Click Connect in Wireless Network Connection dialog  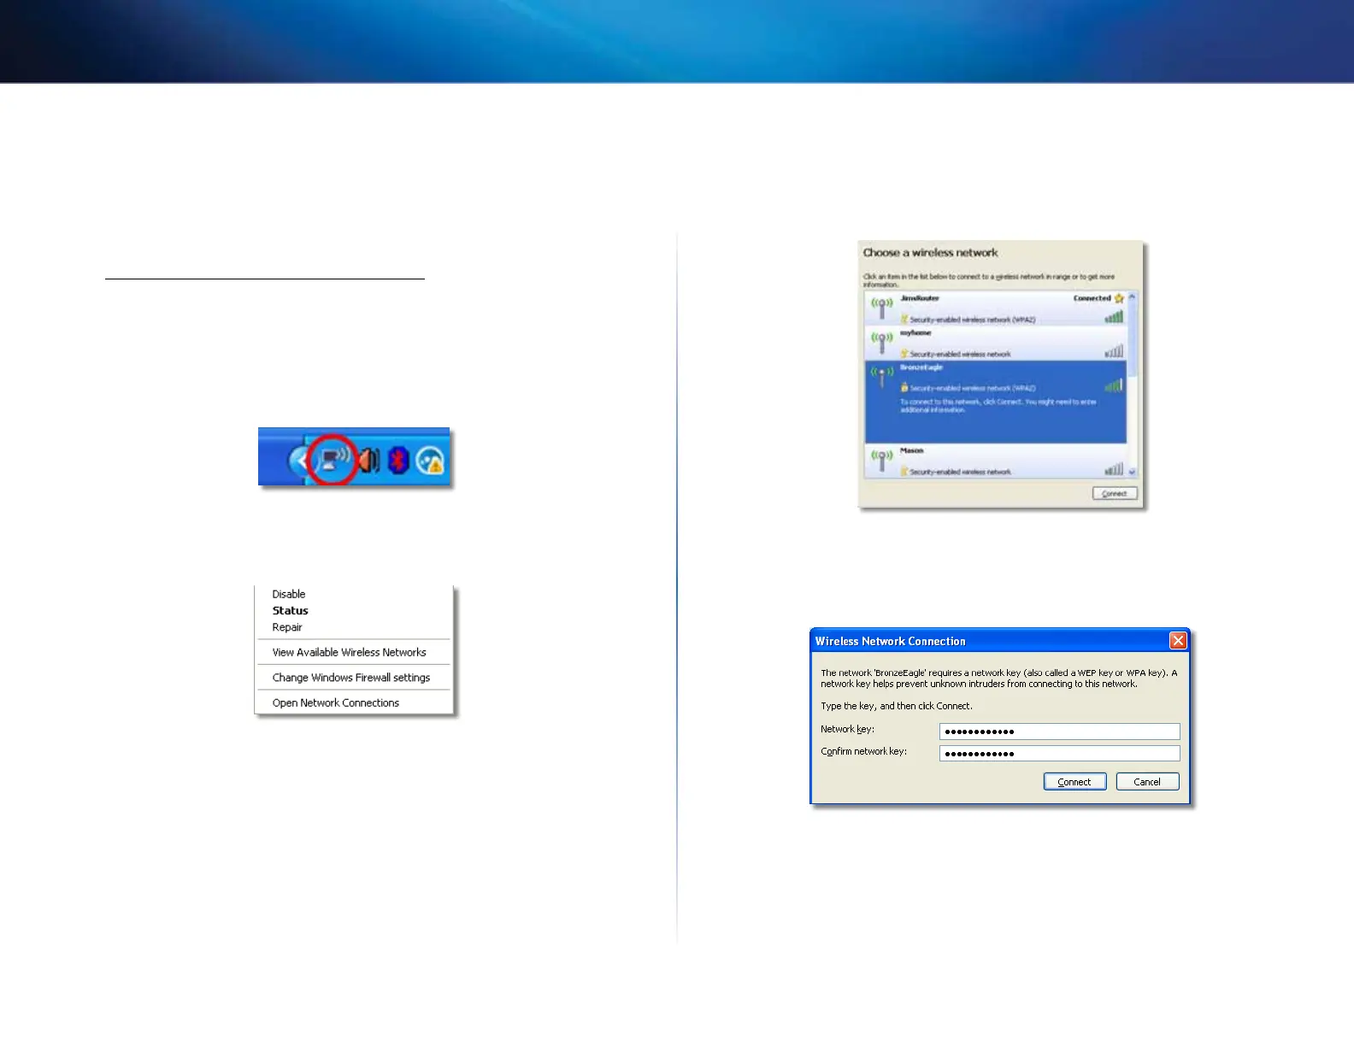(x=1074, y=782)
